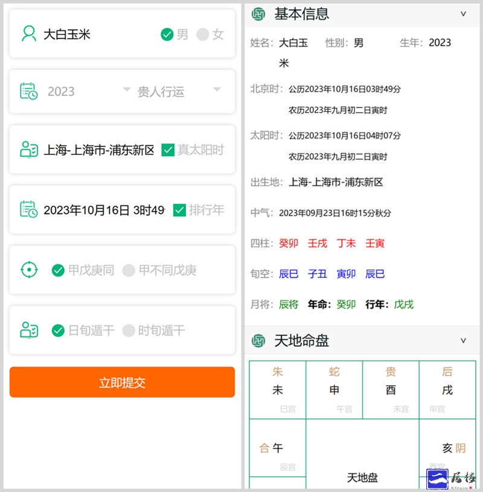This screenshot has width=483, height=492.
Task: Click the name field containing 大白玉米
Action: (91, 34)
